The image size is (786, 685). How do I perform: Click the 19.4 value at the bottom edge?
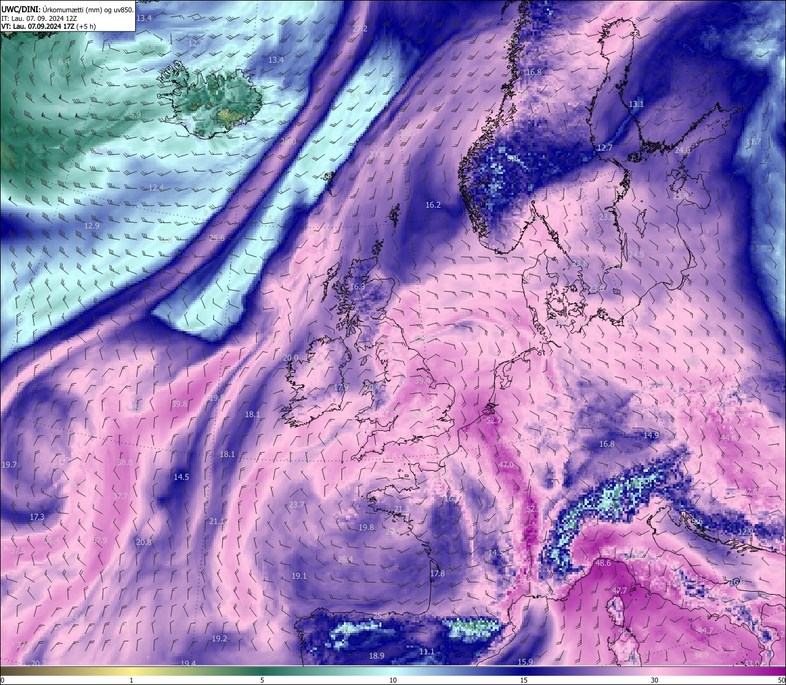point(188,663)
